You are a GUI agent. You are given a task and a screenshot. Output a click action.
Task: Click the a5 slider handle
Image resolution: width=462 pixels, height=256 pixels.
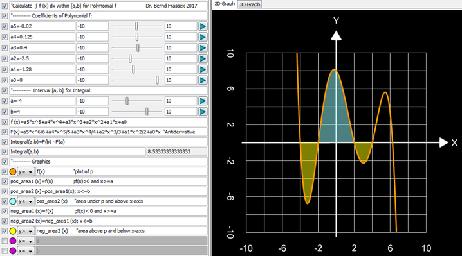(x=136, y=26)
